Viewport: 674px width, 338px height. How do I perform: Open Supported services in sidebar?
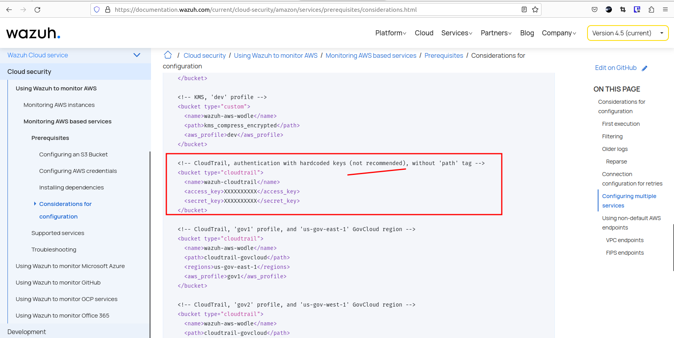[x=58, y=233]
